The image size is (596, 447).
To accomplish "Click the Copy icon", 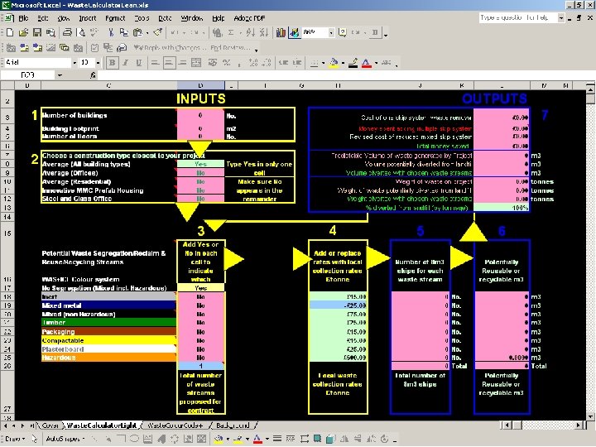I will click(124, 32).
